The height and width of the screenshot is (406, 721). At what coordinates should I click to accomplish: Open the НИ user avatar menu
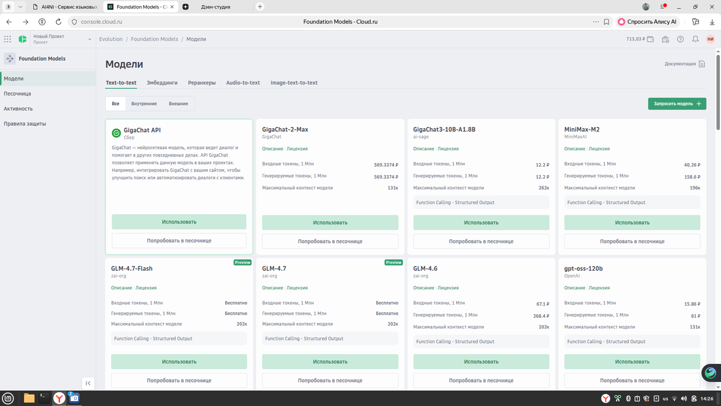[x=711, y=39]
